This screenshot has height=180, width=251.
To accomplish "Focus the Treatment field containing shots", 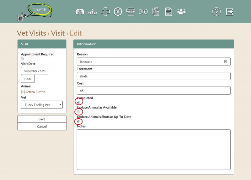I will point(154,76).
